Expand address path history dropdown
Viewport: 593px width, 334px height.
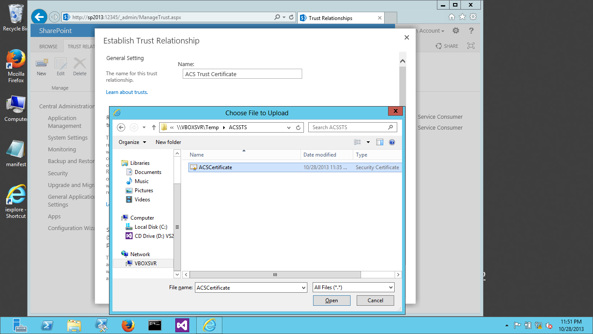tap(289, 127)
